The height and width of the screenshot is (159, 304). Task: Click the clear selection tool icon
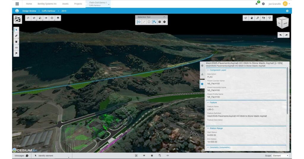(28, 18)
